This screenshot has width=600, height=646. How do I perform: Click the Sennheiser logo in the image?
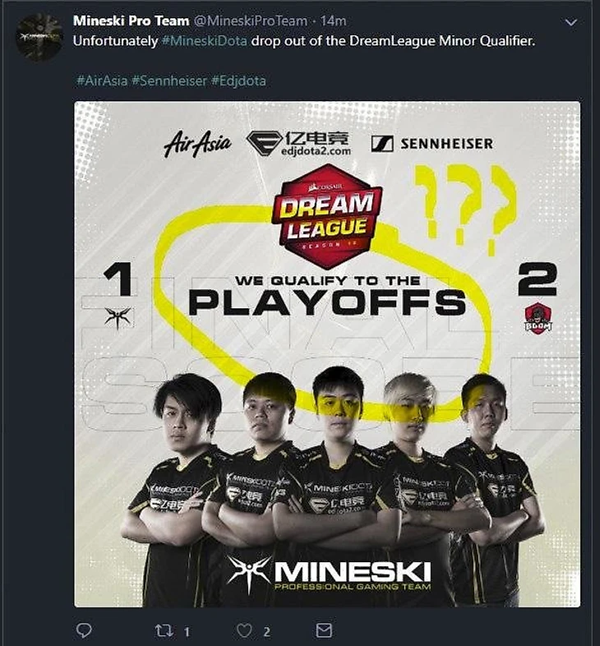point(432,144)
